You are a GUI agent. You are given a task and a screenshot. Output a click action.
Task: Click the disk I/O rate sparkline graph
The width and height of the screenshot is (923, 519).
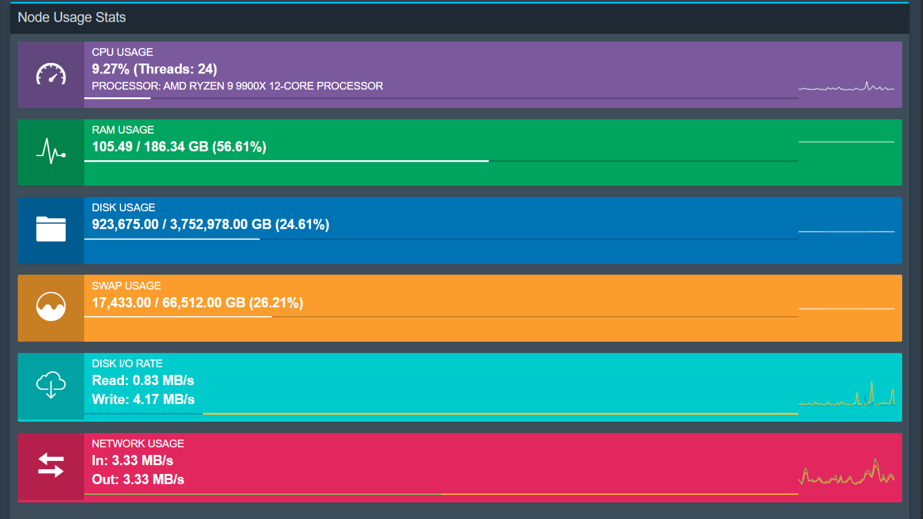click(x=846, y=396)
